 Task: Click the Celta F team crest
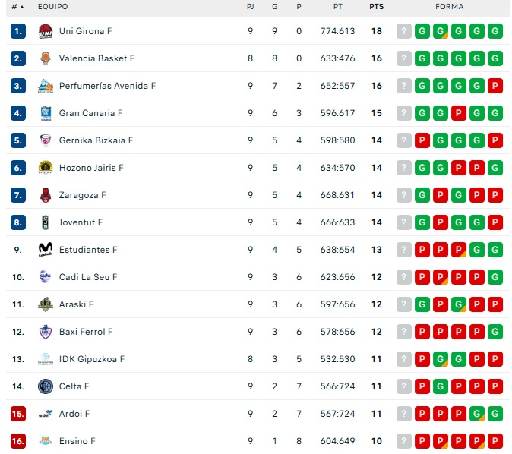pyautogui.click(x=45, y=386)
